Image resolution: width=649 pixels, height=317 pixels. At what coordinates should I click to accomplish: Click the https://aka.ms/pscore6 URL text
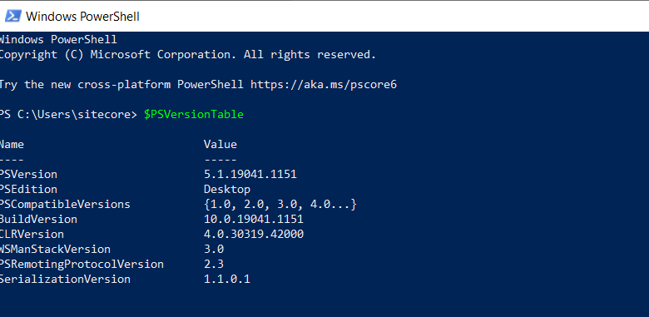324,84
